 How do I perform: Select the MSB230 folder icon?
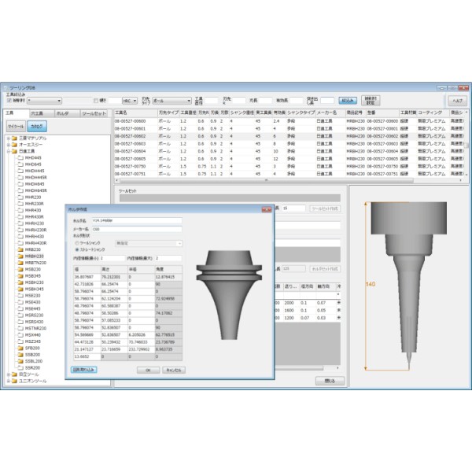point(20,269)
